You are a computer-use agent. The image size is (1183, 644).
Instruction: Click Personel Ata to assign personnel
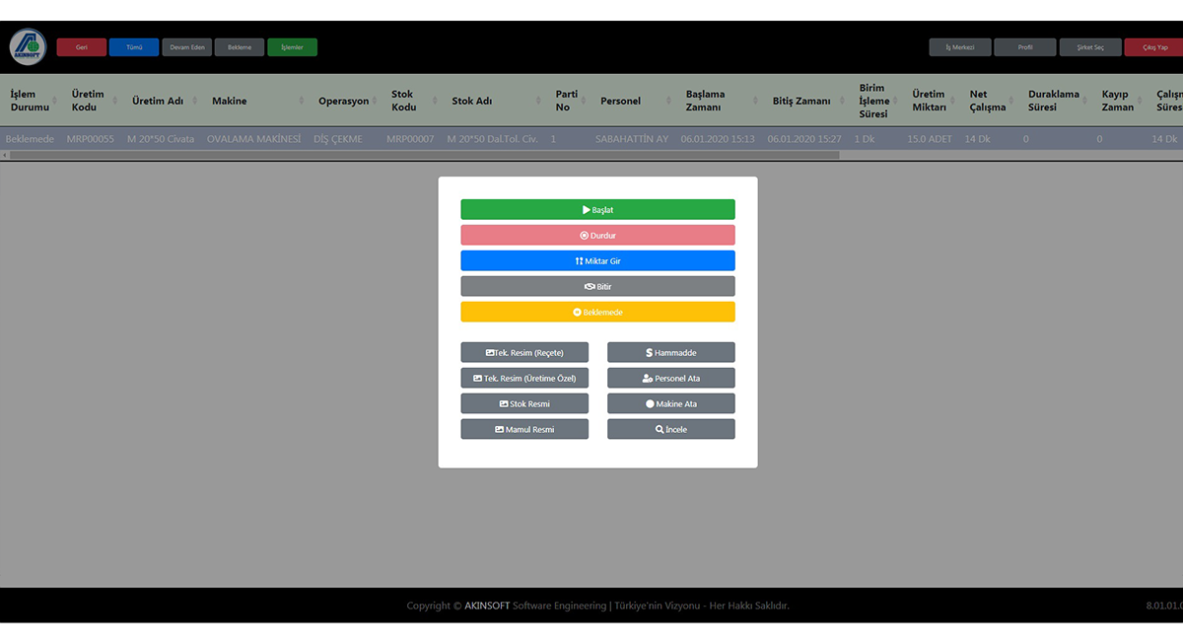[x=670, y=379]
